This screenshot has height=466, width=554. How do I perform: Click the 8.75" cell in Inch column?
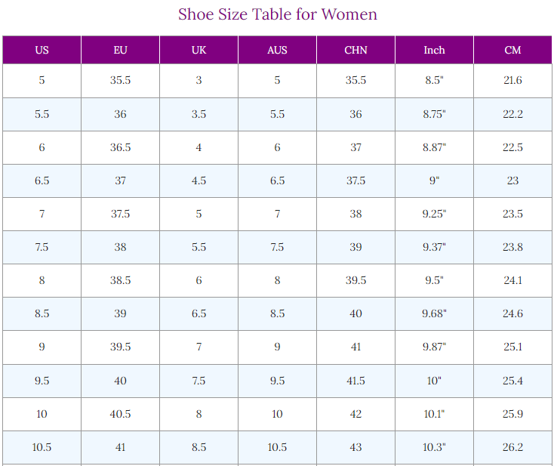click(x=434, y=114)
